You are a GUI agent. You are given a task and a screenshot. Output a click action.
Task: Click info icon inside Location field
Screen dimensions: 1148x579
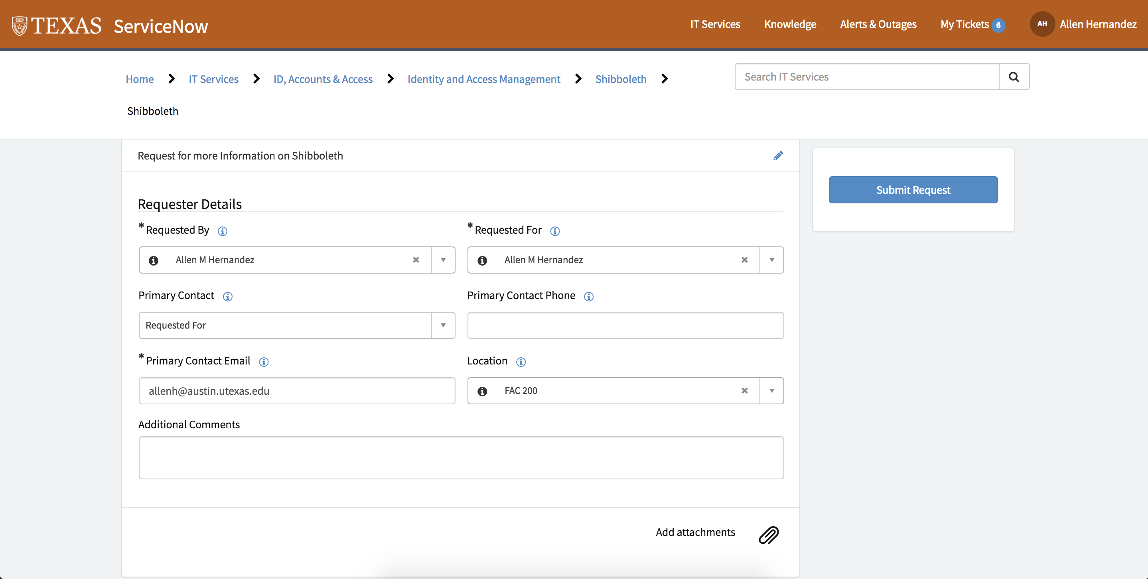click(x=482, y=391)
